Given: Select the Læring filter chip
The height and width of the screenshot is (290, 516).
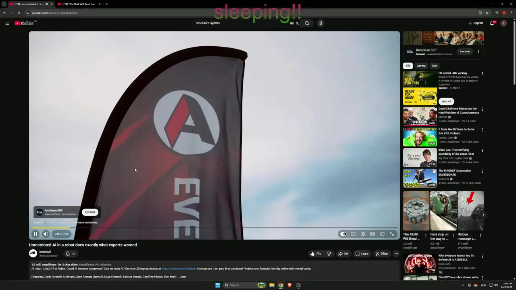Looking at the screenshot, I should point(421,66).
